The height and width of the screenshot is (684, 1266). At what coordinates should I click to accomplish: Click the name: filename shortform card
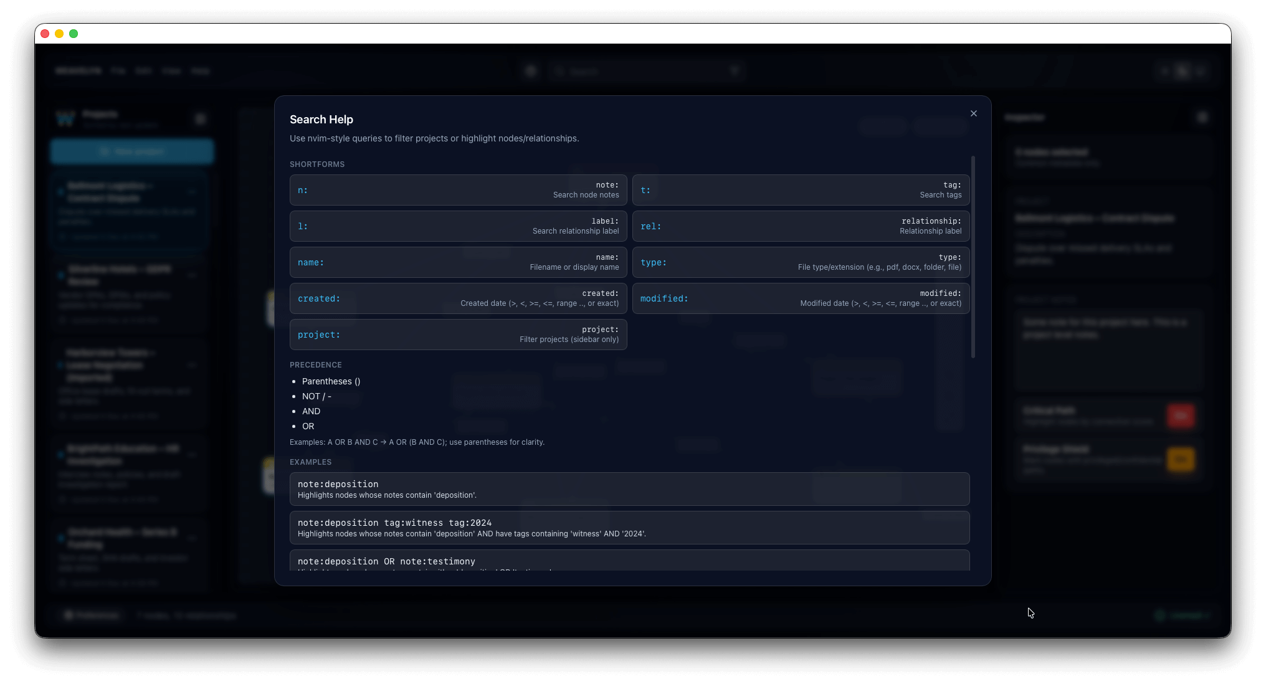click(458, 262)
